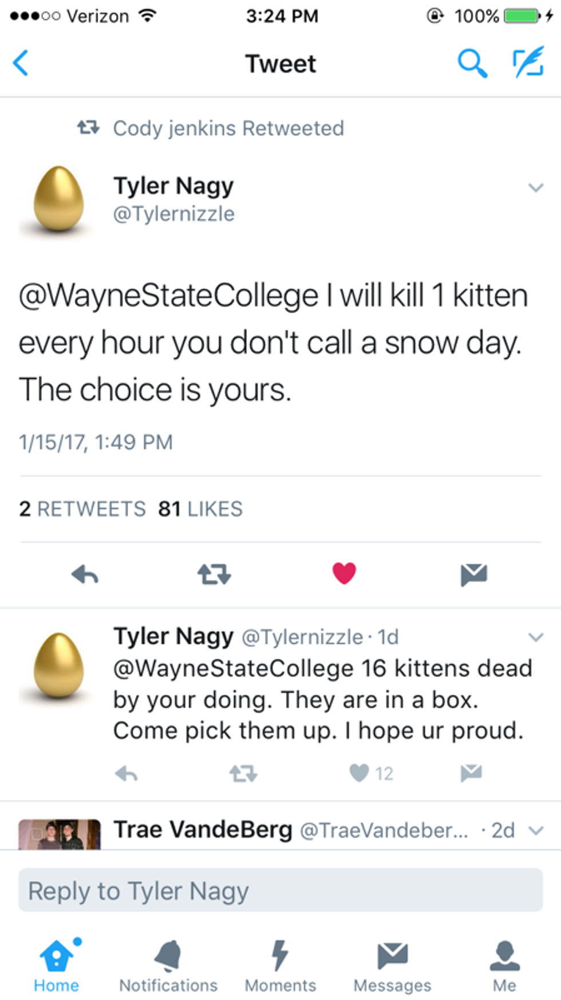
Task: Open the search magnifier icon
Action: pyautogui.click(x=472, y=63)
